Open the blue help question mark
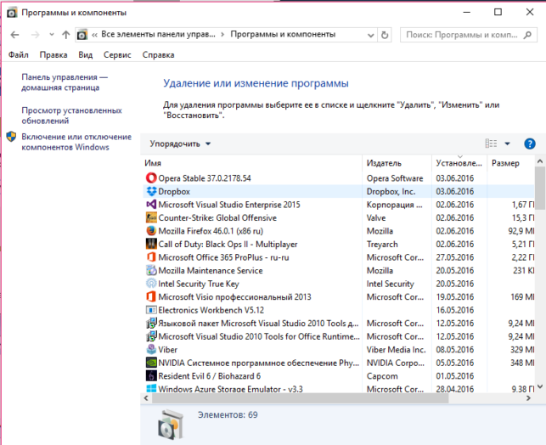This screenshot has width=546, height=445. pos(530,144)
